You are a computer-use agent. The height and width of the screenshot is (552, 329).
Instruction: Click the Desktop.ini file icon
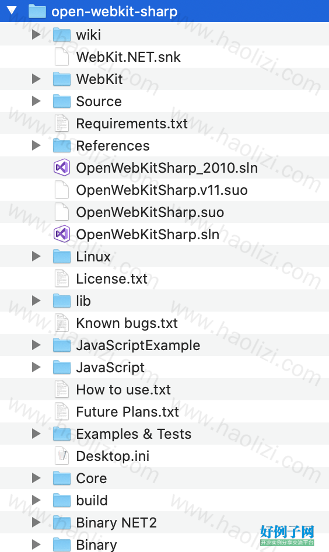pyautogui.click(x=62, y=456)
